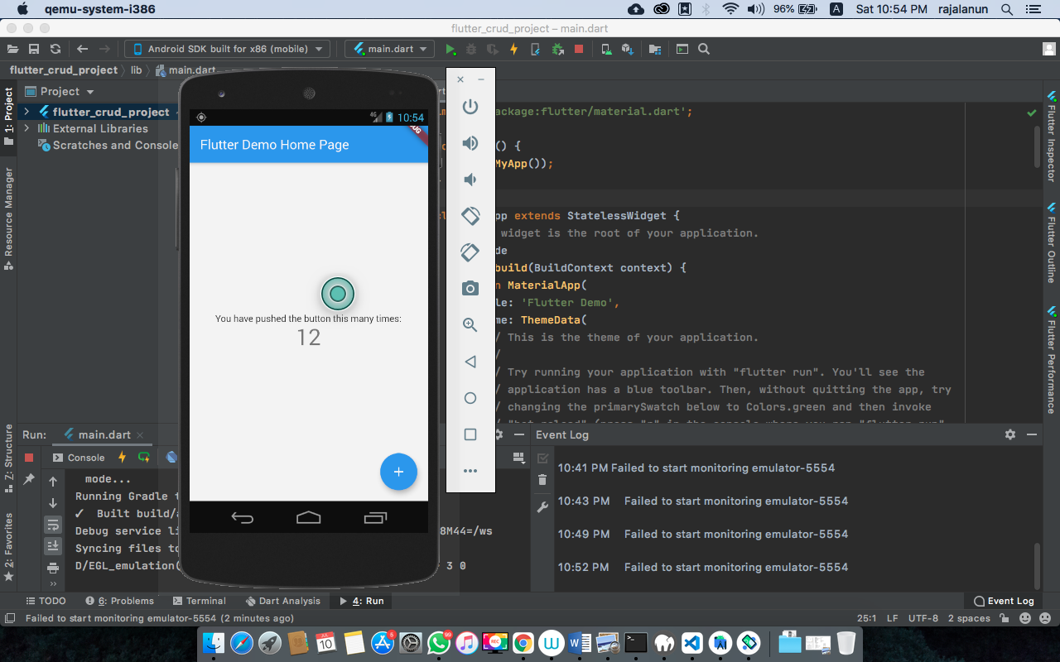Clear Event Log with trash icon
This screenshot has width=1060, height=662.
pyautogui.click(x=542, y=480)
